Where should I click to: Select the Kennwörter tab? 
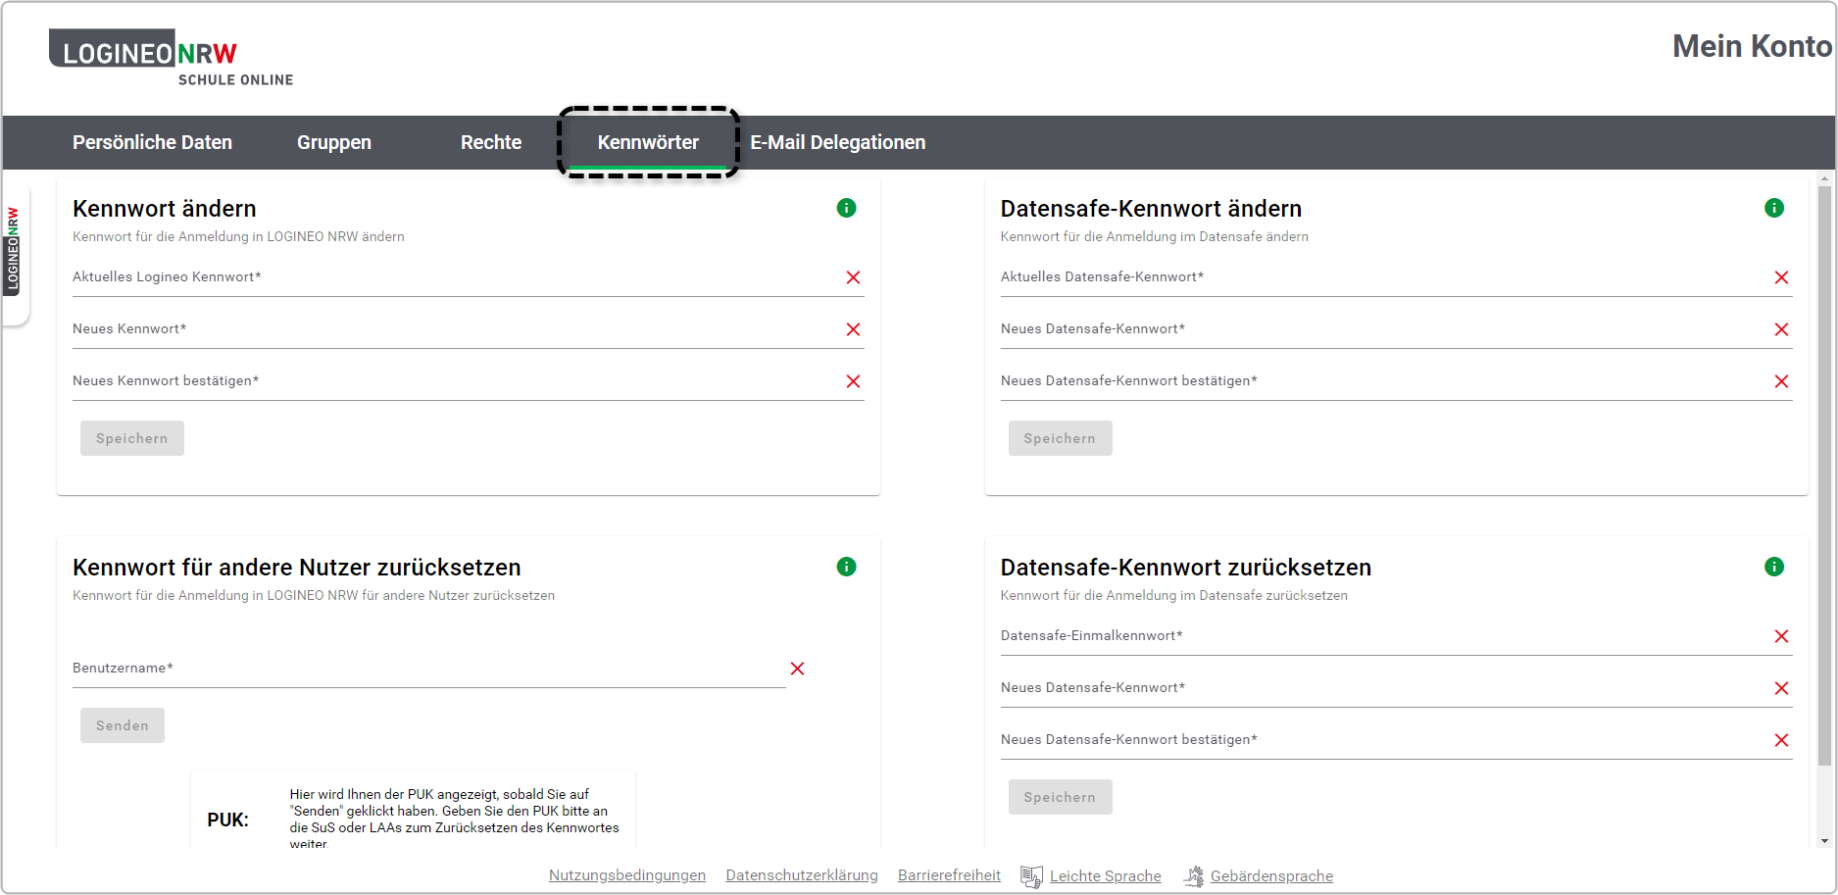(648, 142)
